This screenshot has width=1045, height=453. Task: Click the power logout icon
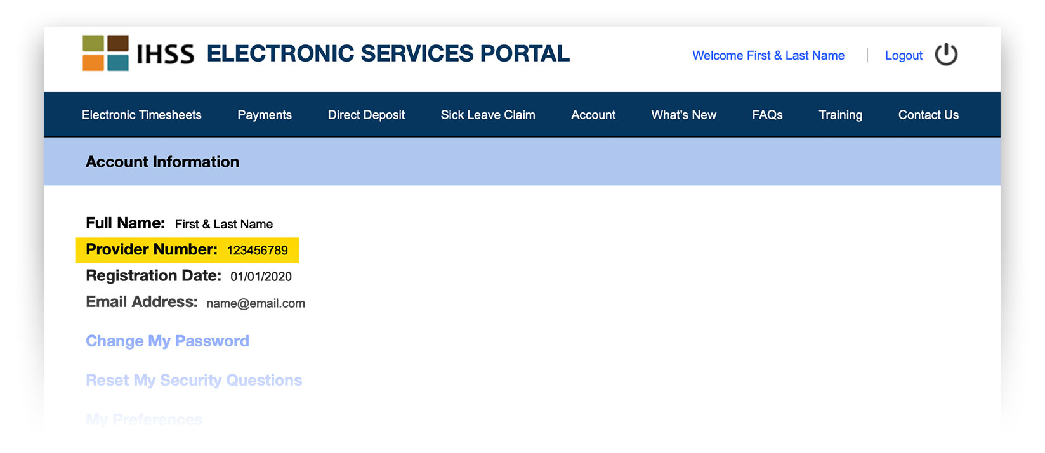coord(946,55)
